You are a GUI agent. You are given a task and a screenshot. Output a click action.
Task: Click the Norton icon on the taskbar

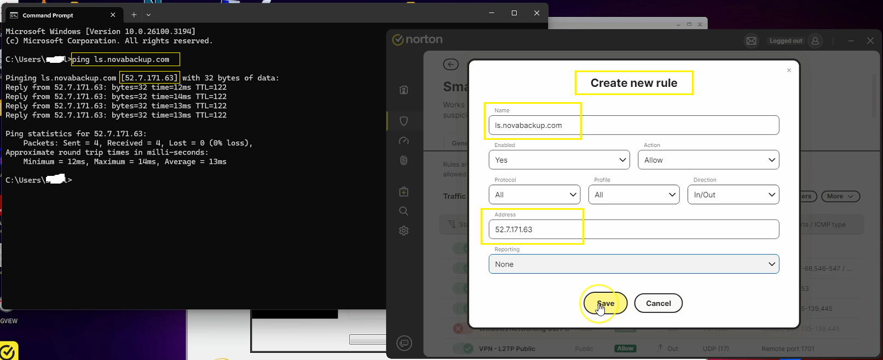[x=8, y=352]
